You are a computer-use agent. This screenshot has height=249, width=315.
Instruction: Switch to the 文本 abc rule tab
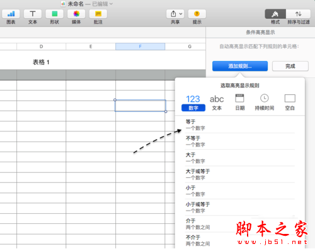coord(217,102)
